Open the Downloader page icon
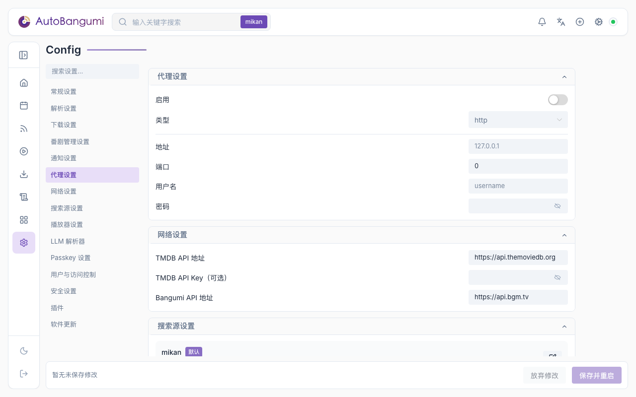 [x=24, y=174]
